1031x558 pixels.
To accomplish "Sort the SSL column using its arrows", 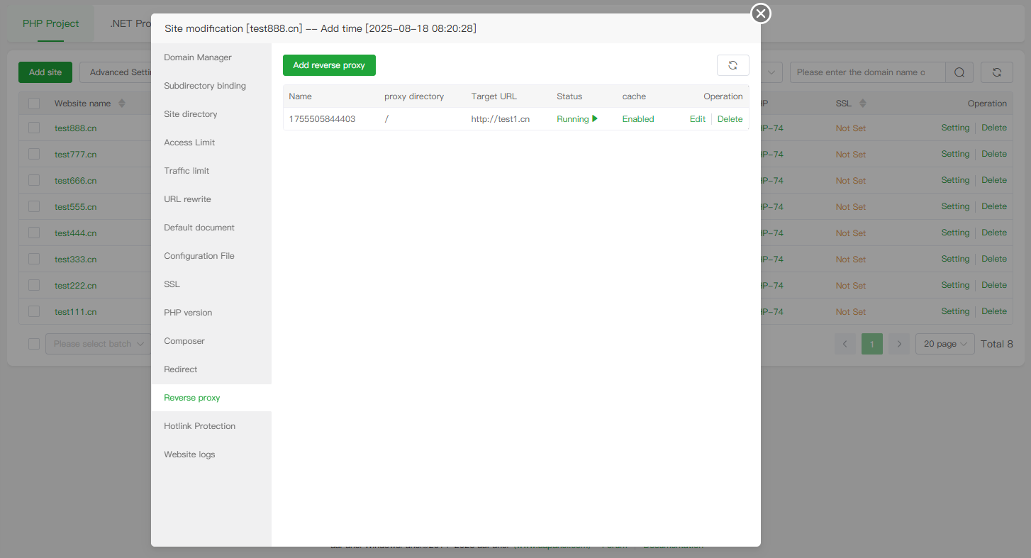I will pos(863,104).
